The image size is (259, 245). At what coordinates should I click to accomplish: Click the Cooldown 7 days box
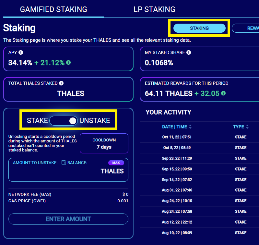point(104,143)
